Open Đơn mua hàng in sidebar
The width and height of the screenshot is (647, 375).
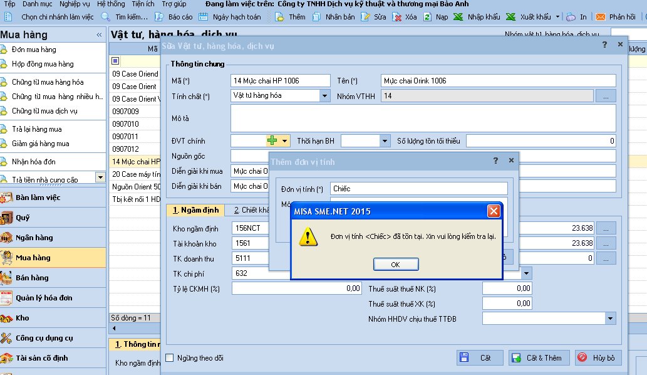click(34, 50)
